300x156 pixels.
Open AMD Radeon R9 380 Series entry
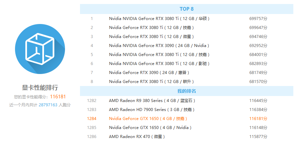(x=152, y=100)
